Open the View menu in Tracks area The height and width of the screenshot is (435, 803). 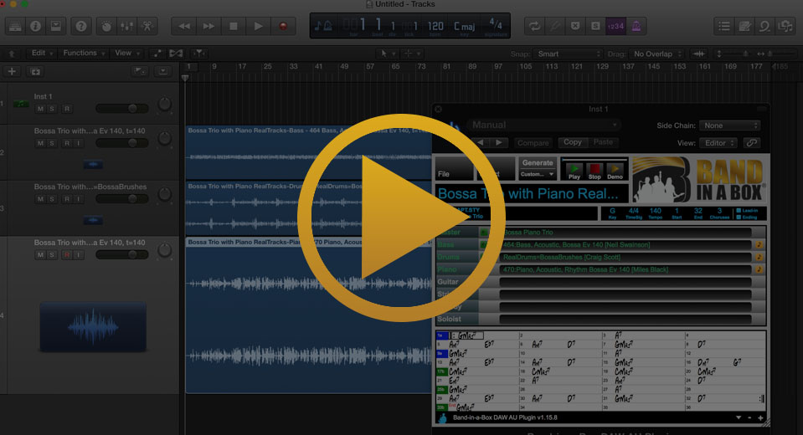(x=127, y=54)
